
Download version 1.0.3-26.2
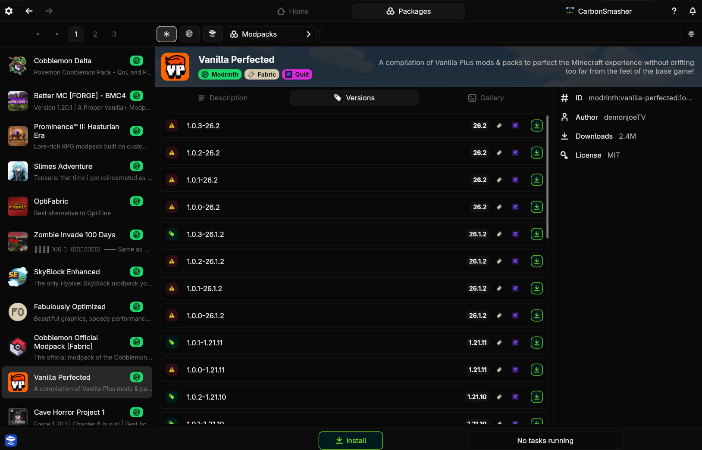tap(536, 126)
